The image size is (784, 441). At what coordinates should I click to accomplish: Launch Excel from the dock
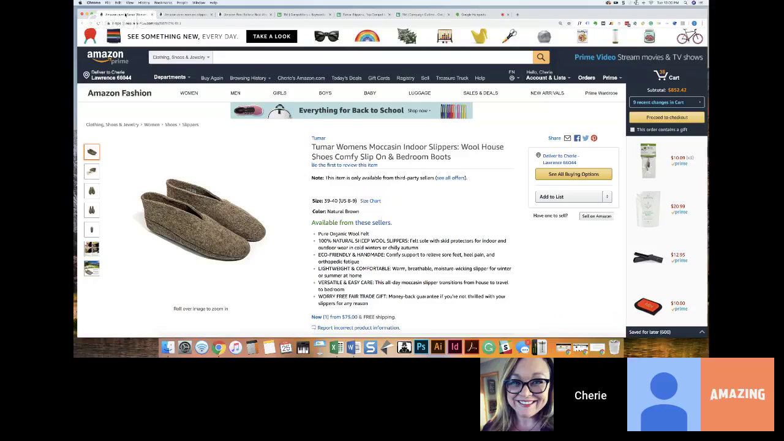pos(336,348)
